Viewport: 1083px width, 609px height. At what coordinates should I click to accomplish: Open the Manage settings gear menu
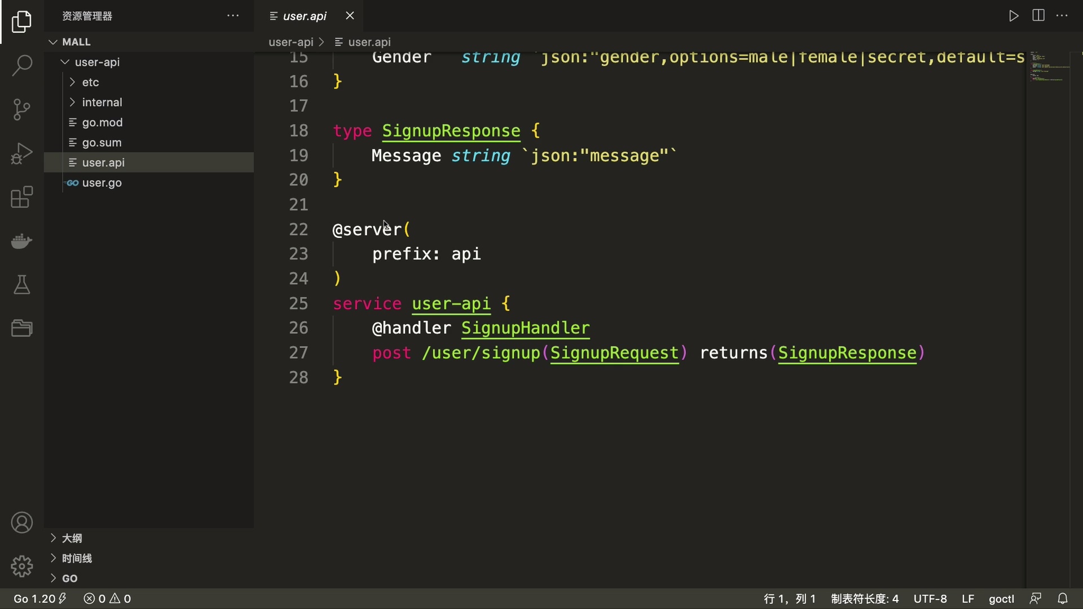point(21,566)
